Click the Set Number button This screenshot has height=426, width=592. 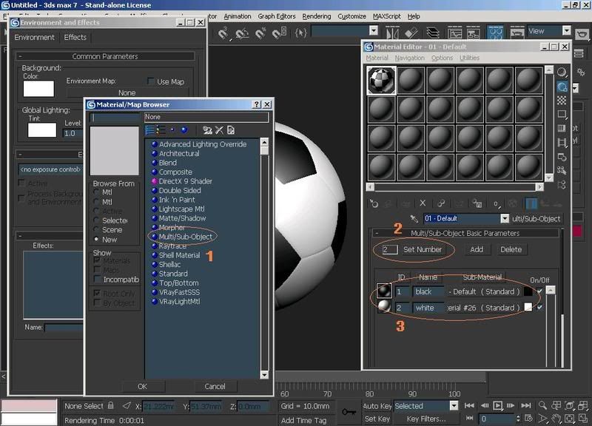423,250
